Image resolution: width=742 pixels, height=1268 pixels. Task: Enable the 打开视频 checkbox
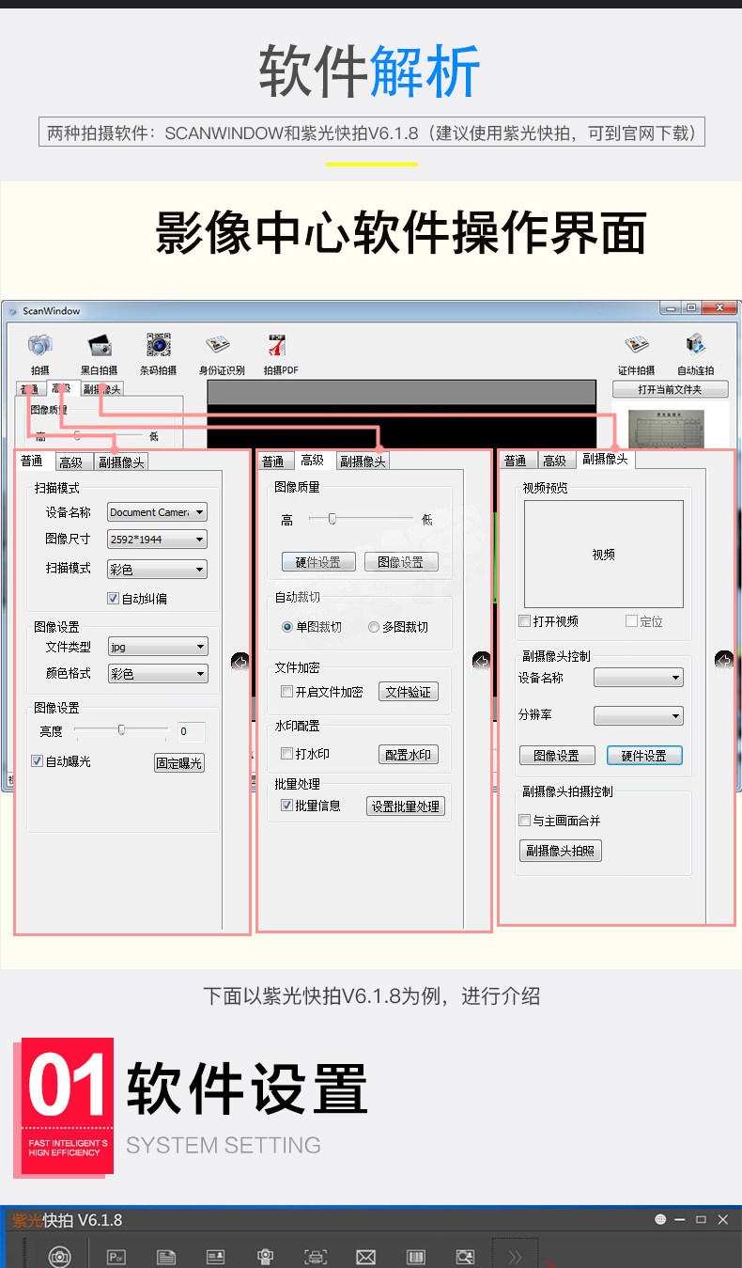click(525, 621)
